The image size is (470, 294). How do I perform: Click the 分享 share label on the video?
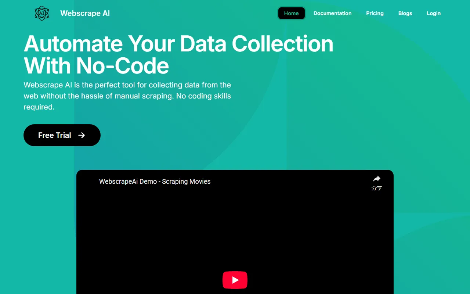tap(376, 188)
